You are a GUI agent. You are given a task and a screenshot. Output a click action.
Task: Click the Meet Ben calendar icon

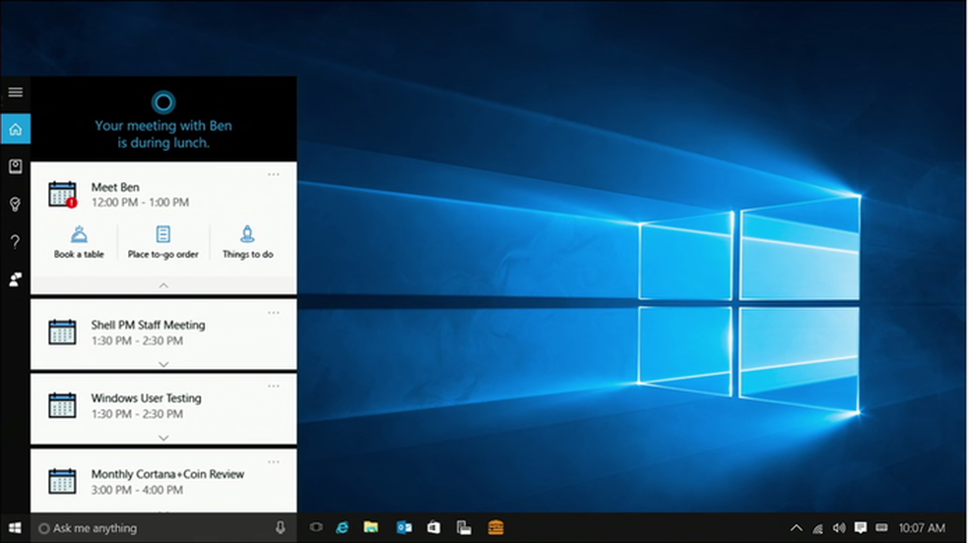click(x=62, y=195)
